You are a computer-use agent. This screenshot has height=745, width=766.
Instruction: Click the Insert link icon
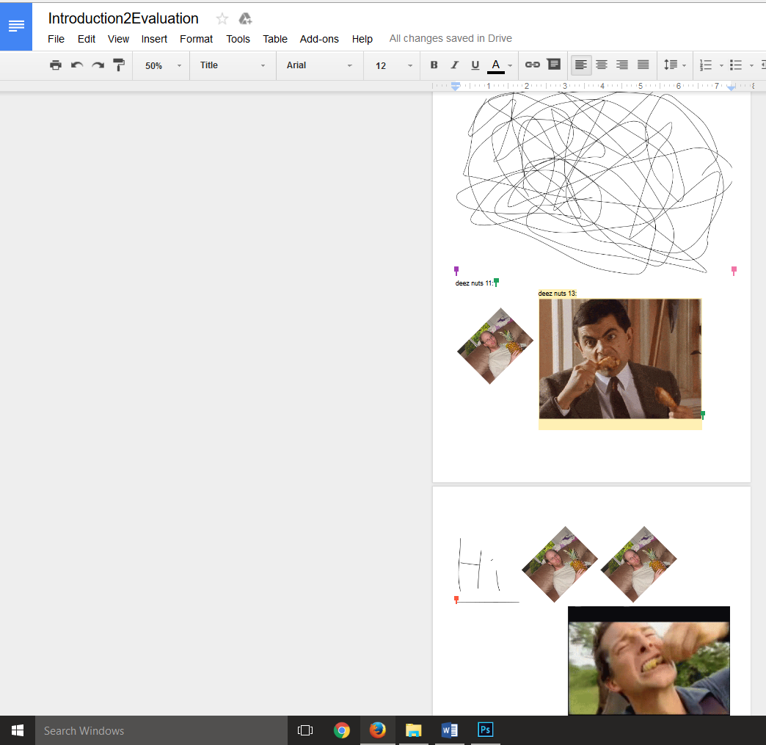(x=533, y=65)
